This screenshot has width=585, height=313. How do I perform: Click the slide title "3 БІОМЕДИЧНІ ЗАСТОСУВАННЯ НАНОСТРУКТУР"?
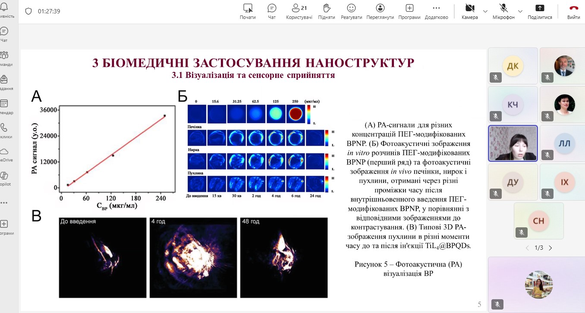click(x=253, y=63)
